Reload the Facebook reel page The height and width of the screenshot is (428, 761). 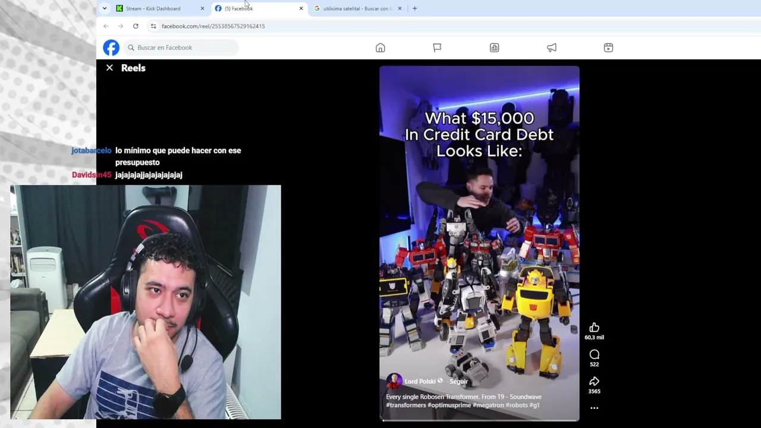(136, 26)
